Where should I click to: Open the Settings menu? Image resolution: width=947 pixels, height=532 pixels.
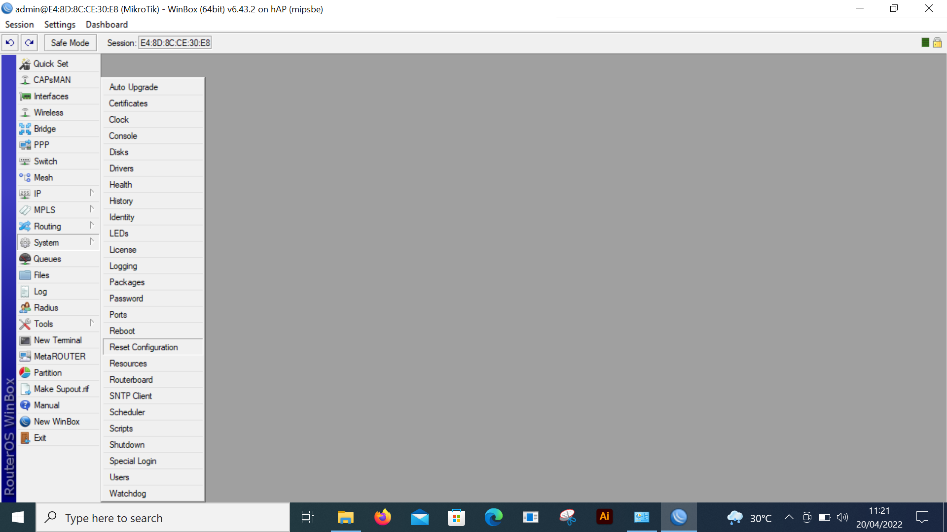click(x=60, y=25)
